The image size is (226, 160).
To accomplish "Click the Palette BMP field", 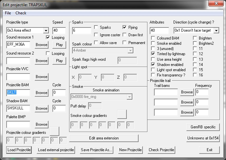I will tap(18, 124).
